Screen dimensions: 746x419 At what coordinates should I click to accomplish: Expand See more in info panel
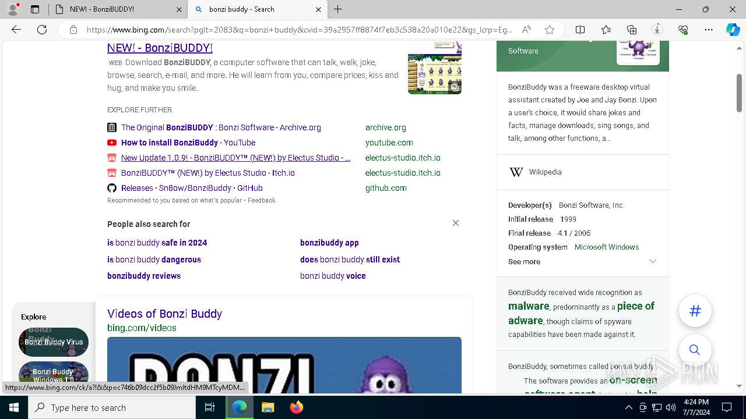(582, 262)
